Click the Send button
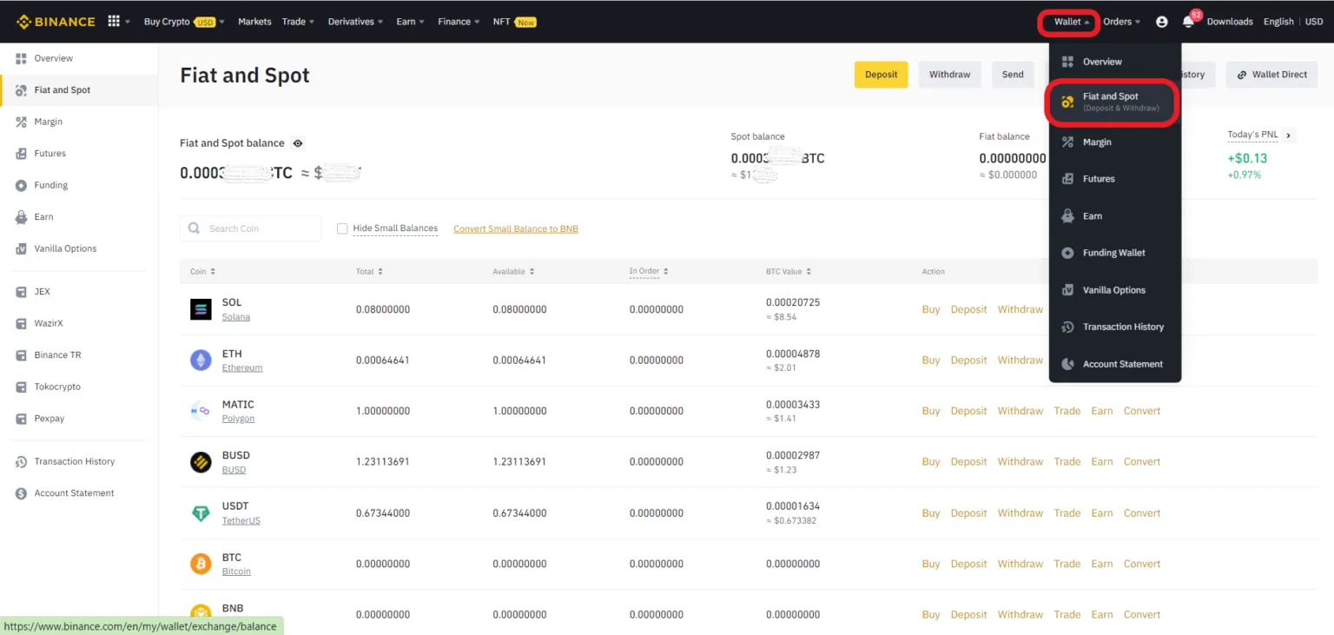The height and width of the screenshot is (635, 1334). [x=1013, y=75]
